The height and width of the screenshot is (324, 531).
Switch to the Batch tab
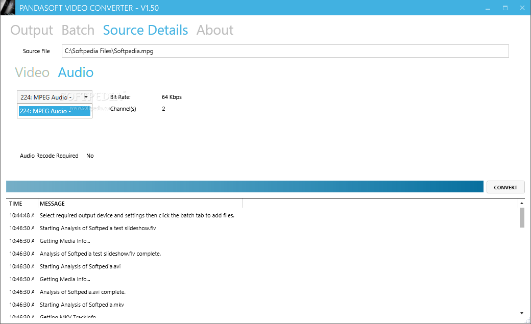78,30
